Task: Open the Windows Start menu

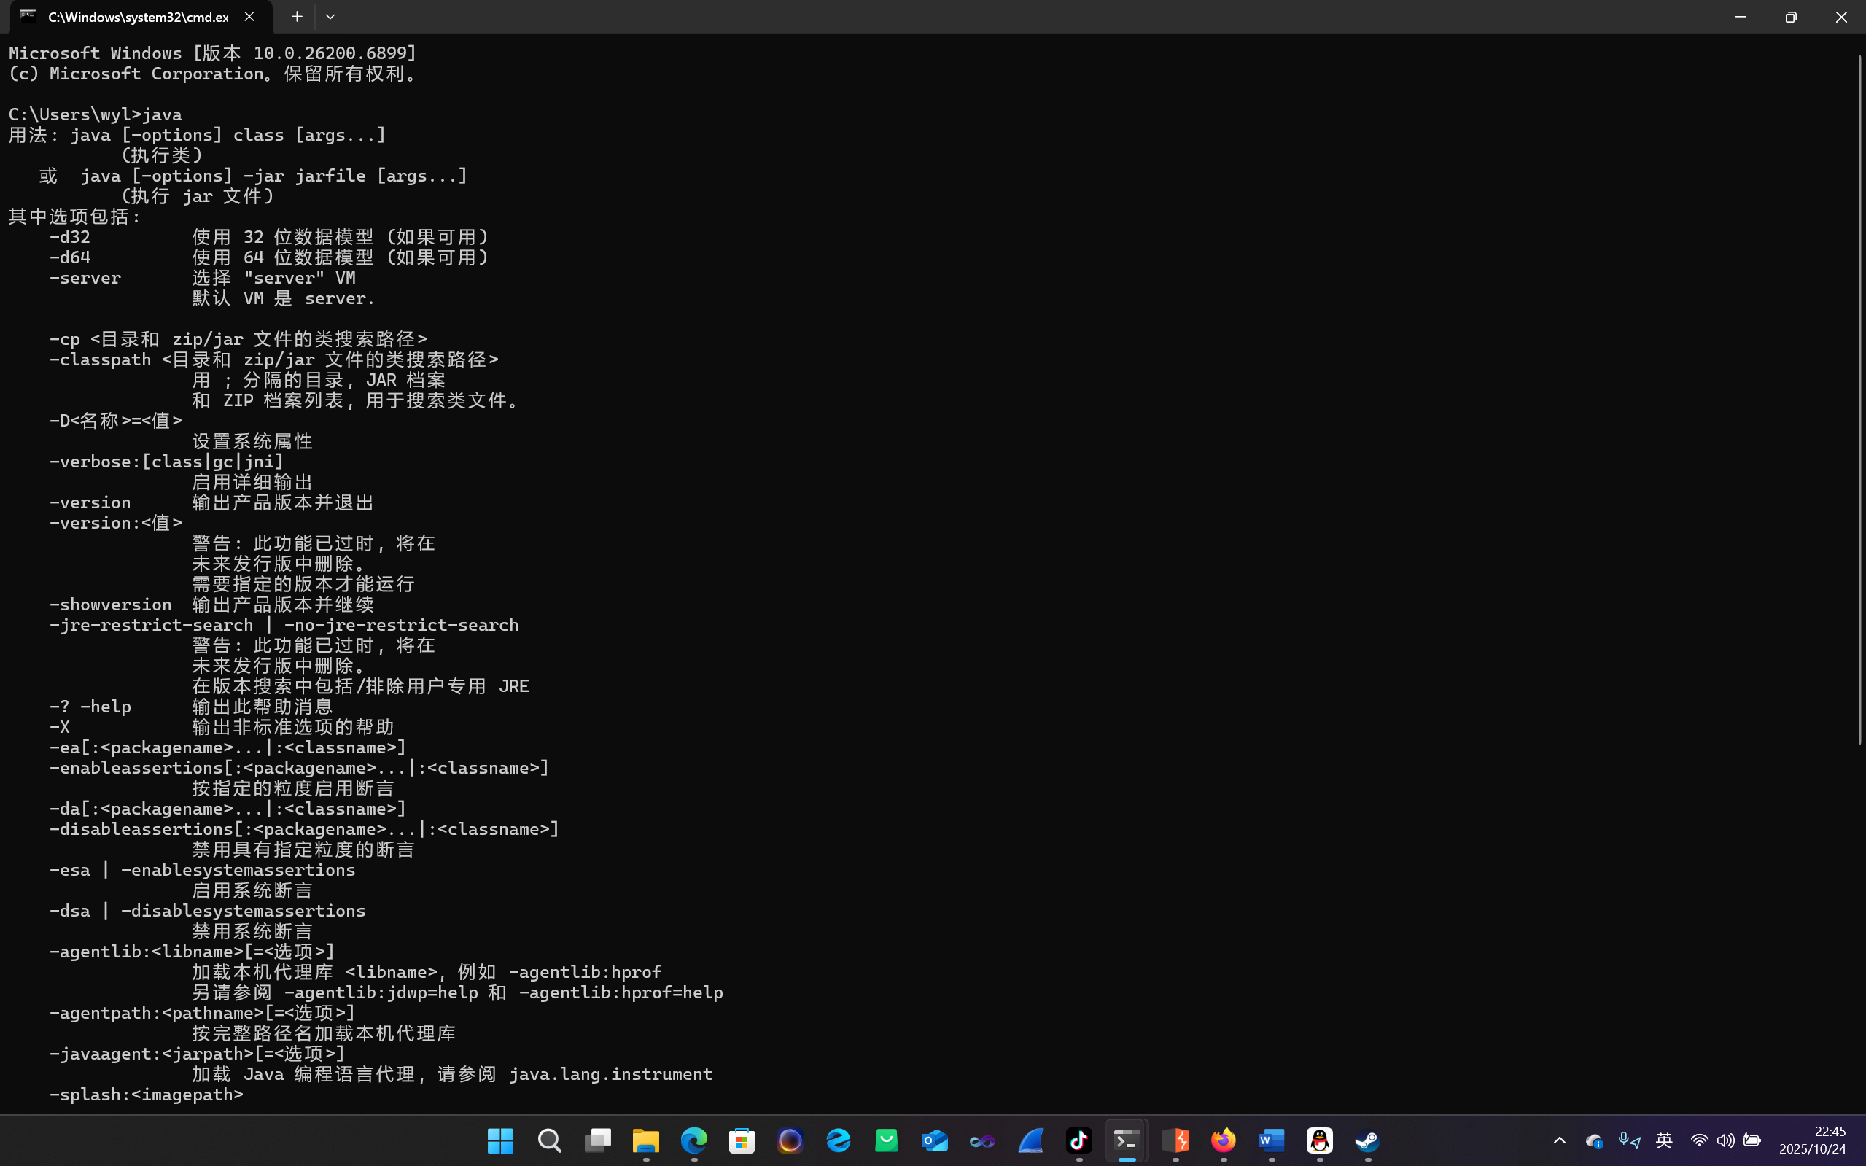Action: coord(500,1140)
